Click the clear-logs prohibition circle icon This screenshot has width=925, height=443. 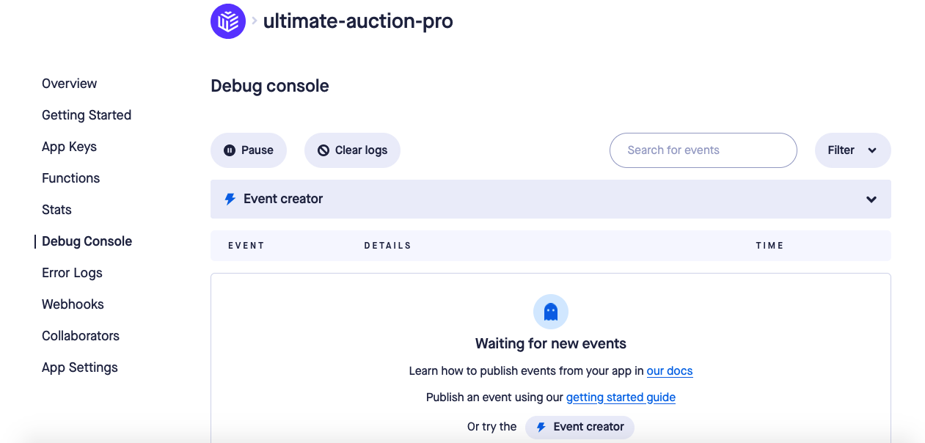coord(323,150)
